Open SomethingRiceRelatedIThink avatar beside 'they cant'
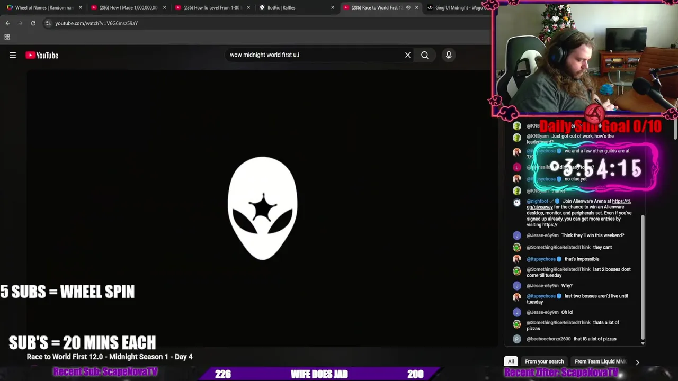This screenshot has width=678, height=381. click(517, 247)
